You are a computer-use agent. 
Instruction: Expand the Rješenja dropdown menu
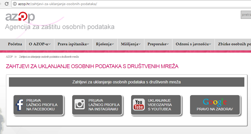point(105,44)
